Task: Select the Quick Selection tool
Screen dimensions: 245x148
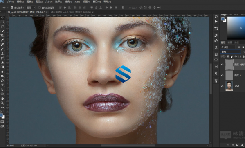Action: tap(2, 31)
